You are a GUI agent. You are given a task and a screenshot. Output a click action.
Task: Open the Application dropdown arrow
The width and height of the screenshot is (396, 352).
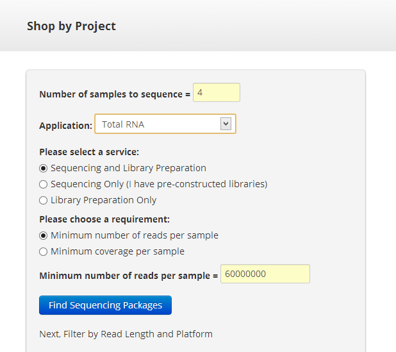pyautogui.click(x=226, y=124)
